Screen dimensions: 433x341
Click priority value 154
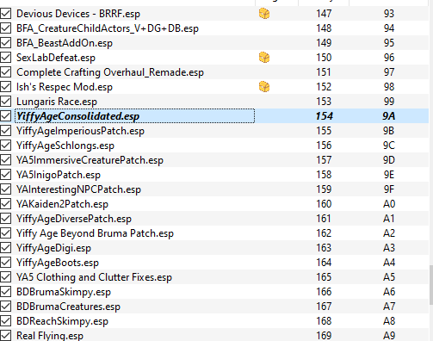[324, 116]
